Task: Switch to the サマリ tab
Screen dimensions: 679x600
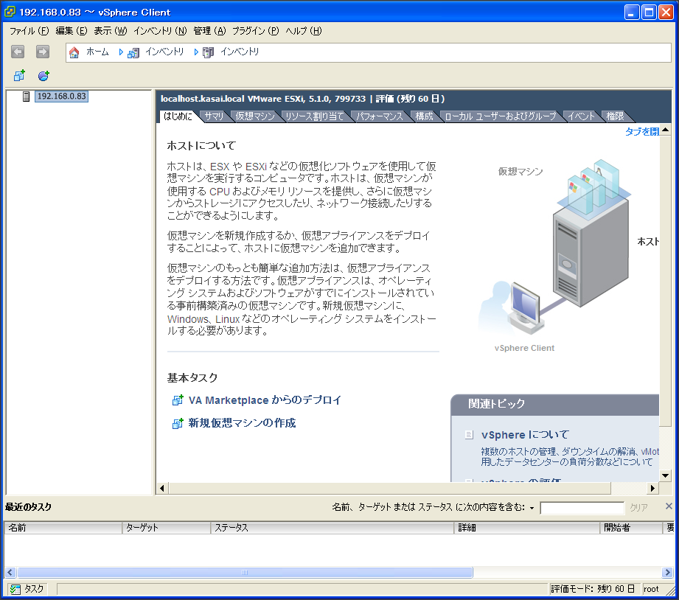Action: pos(214,116)
